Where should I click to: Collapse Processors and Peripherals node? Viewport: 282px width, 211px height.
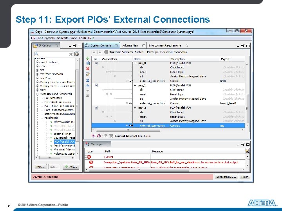[37, 94]
